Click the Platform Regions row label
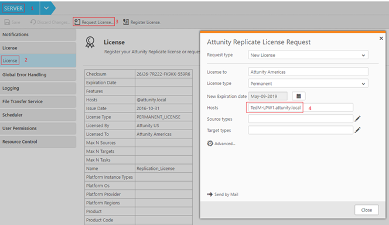 pos(103,203)
